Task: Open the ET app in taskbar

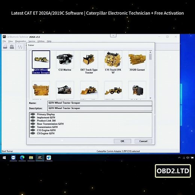Action: 40,157
